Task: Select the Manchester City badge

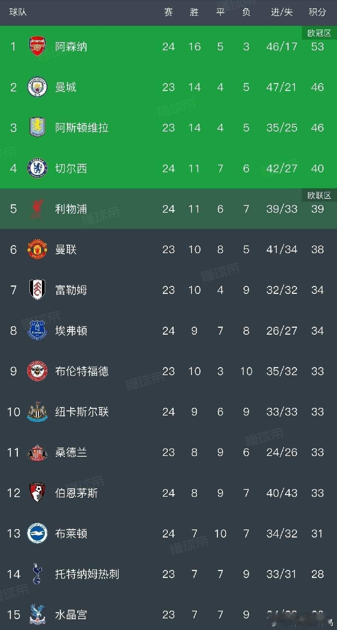Action: point(37,86)
